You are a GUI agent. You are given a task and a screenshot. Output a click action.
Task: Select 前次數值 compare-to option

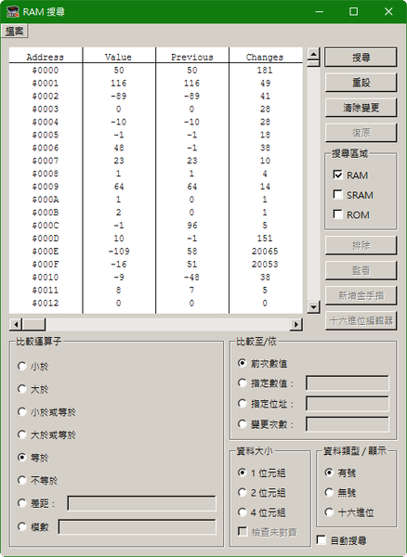point(243,363)
